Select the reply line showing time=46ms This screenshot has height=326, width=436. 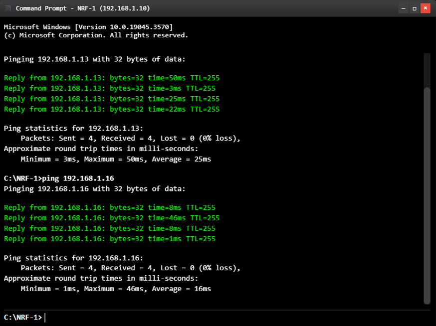(111, 218)
